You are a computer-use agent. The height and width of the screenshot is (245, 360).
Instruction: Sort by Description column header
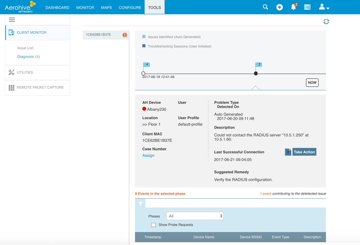(x=312, y=237)
